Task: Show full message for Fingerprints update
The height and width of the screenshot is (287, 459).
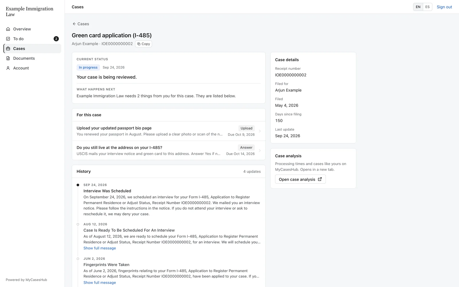Action: [100, 283]
